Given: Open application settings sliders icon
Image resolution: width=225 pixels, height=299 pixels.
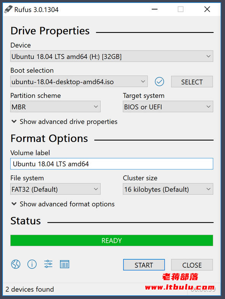Looking at the screenshot, I should click(48, 264).
